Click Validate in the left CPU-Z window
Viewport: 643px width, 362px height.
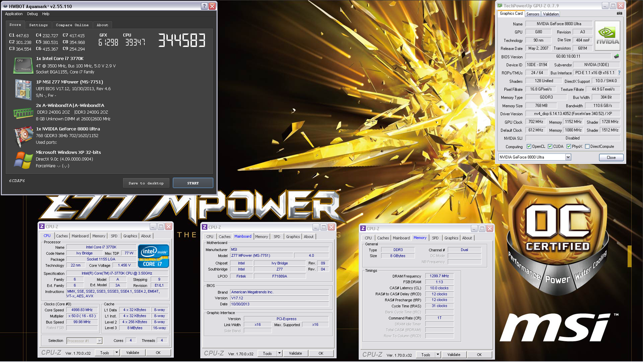133,353
